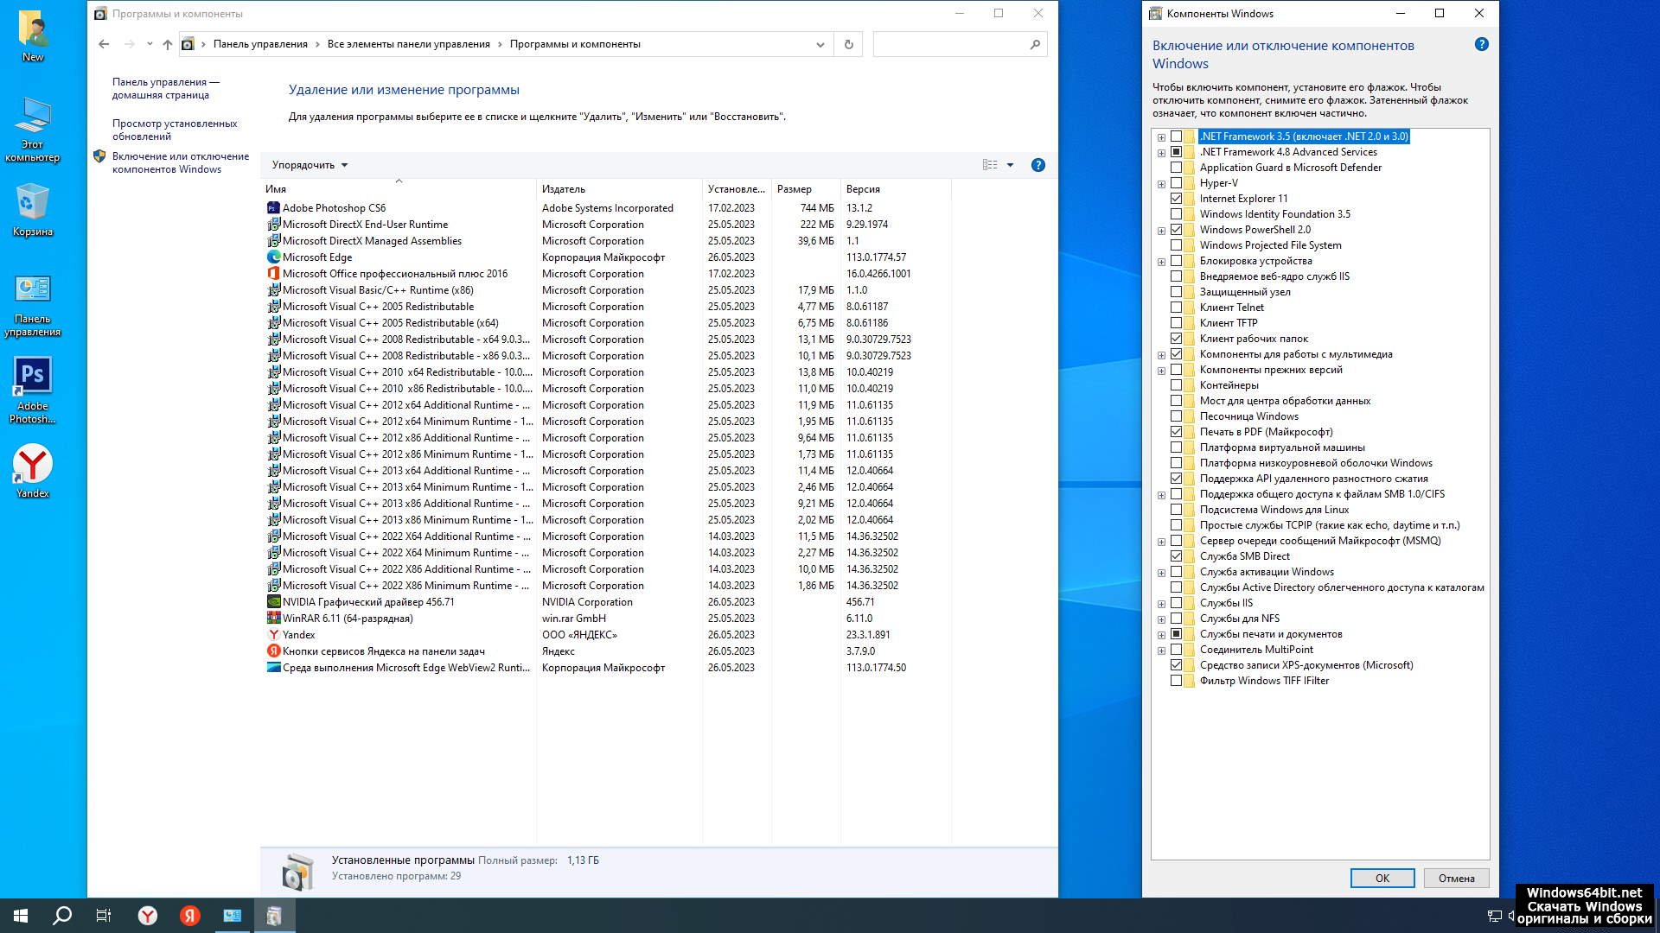The height and width of the screenshot is (933, 1660).
Task: Click the refresh button in address bar
Action: pos(848,44)
